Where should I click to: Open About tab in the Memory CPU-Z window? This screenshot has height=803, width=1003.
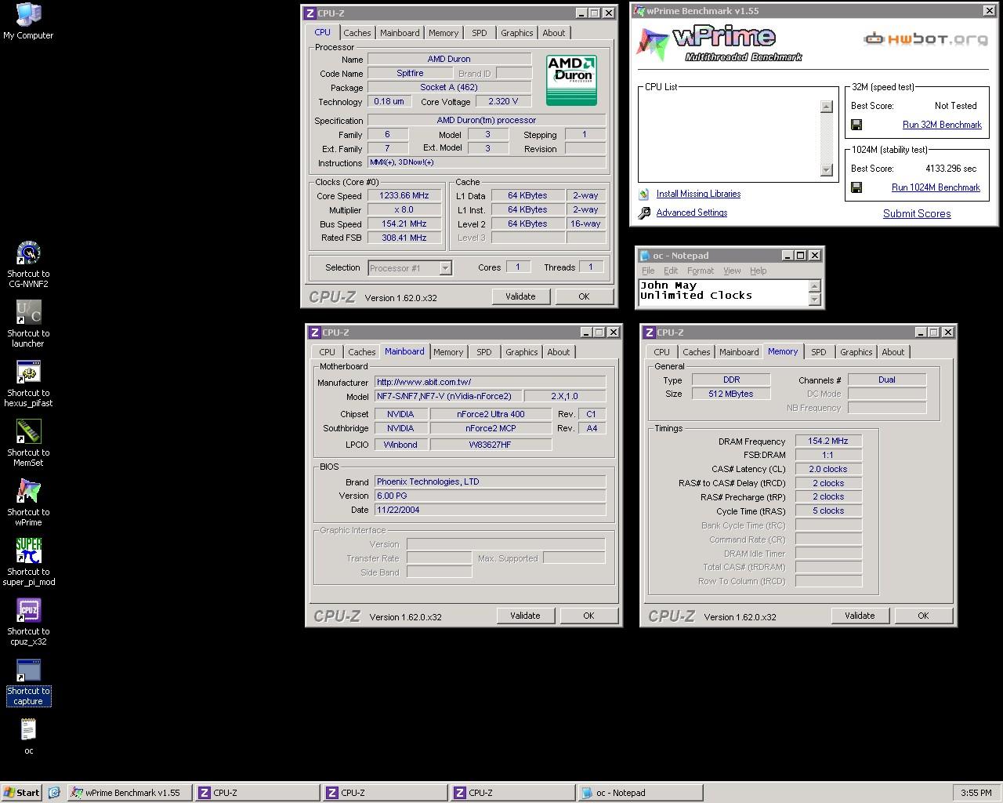(x=893, y=352)
